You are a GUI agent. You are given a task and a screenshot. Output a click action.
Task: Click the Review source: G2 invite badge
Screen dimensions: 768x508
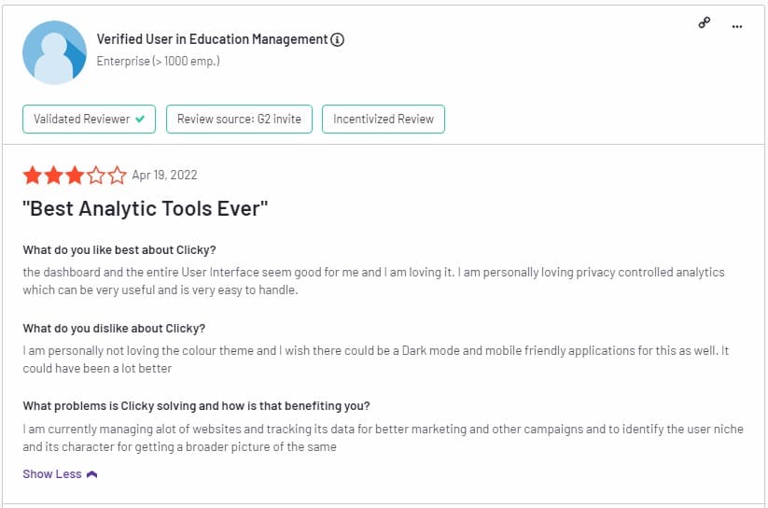[239, 120]
